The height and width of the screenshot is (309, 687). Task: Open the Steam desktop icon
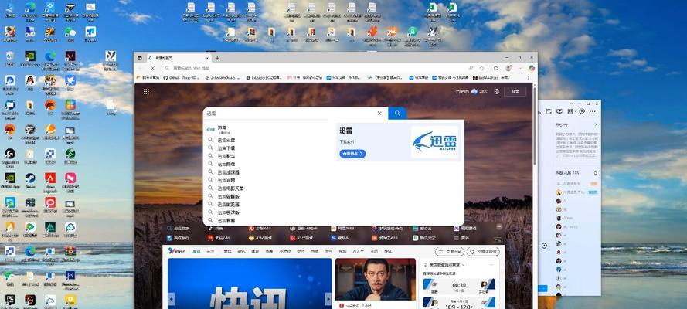tap(30, 180)
